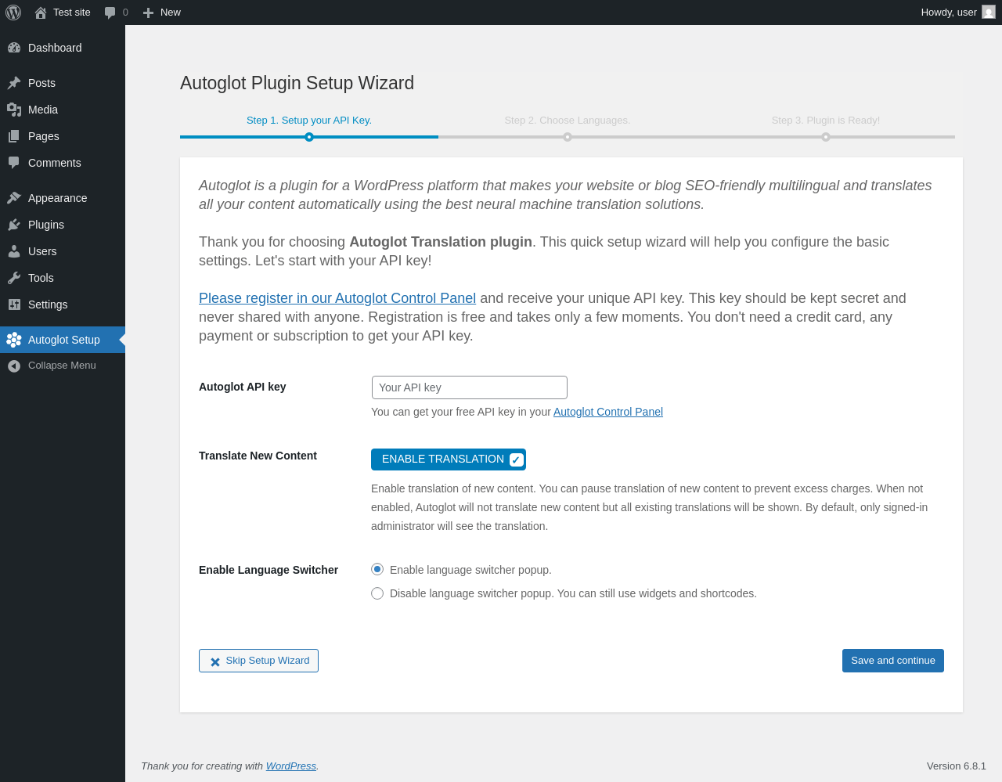This screenshot has height=782, width=1002.
Task: Click the Posts pin icon
Action: point(14,83)
